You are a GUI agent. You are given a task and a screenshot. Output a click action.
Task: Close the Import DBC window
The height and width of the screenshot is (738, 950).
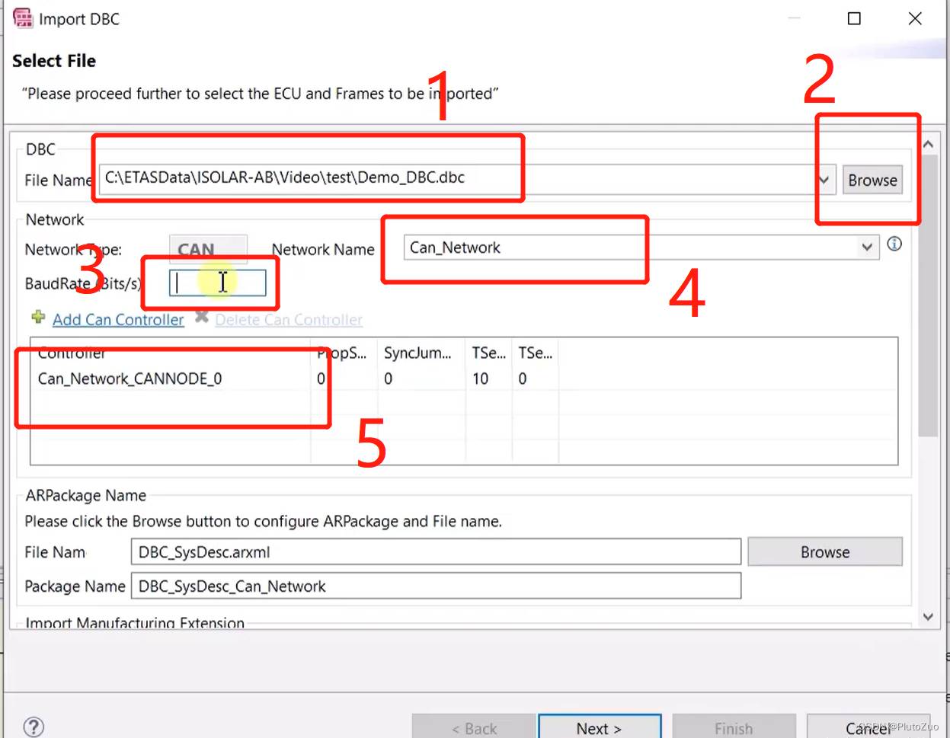[x=915, y=18]
